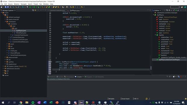Switch to the CosmeticController.java editor tab

click(x=57, y=10)
